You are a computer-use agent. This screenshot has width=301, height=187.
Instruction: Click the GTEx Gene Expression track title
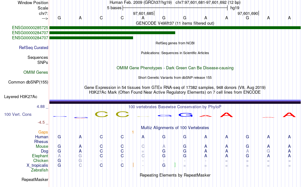[175, 87]
